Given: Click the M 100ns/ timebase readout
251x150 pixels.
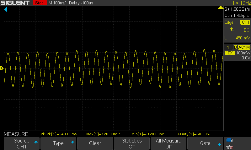Looking at the screenshot, I should click(x=57, y=3).
